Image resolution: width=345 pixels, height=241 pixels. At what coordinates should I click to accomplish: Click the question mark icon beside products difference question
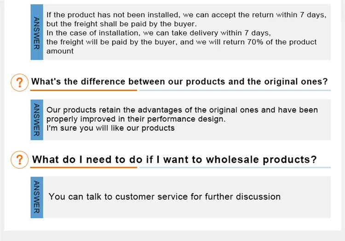point(20,82)
